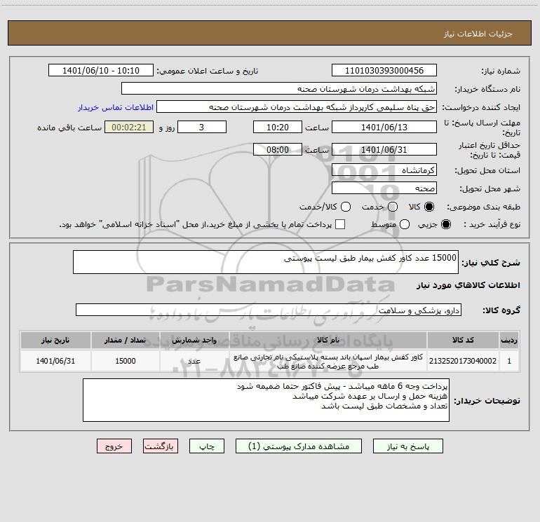The image size is (540, 522).
Task: Select the کالا/خدمت radio button
Action: [346, 207]
